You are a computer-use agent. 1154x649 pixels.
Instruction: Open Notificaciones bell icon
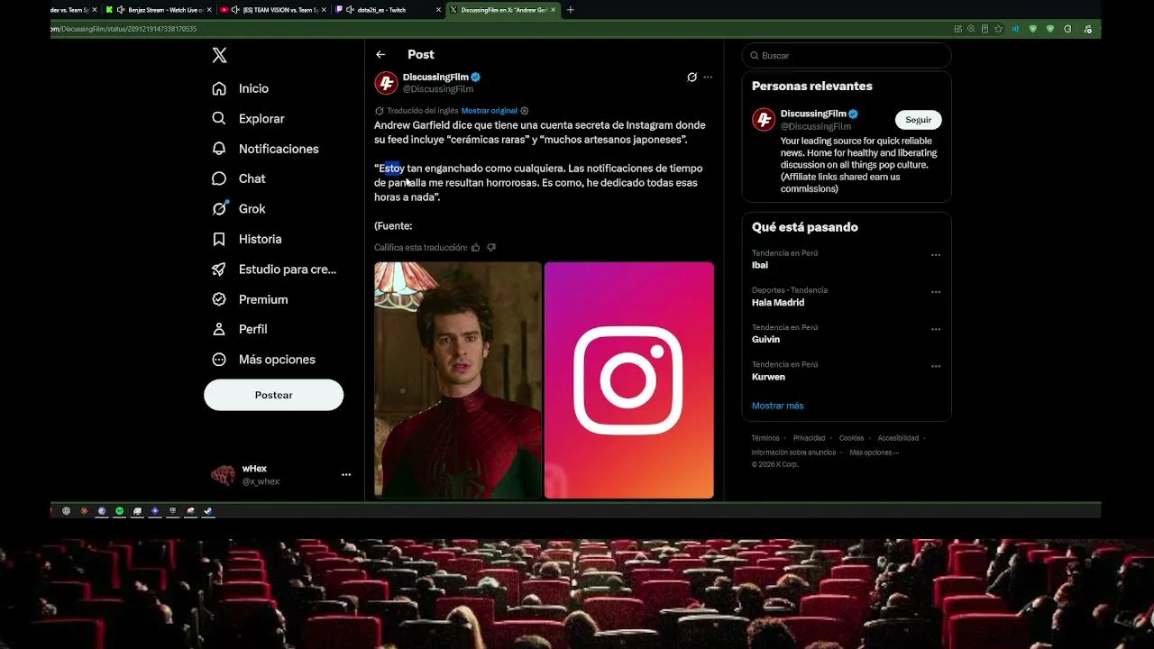[219, 149]
